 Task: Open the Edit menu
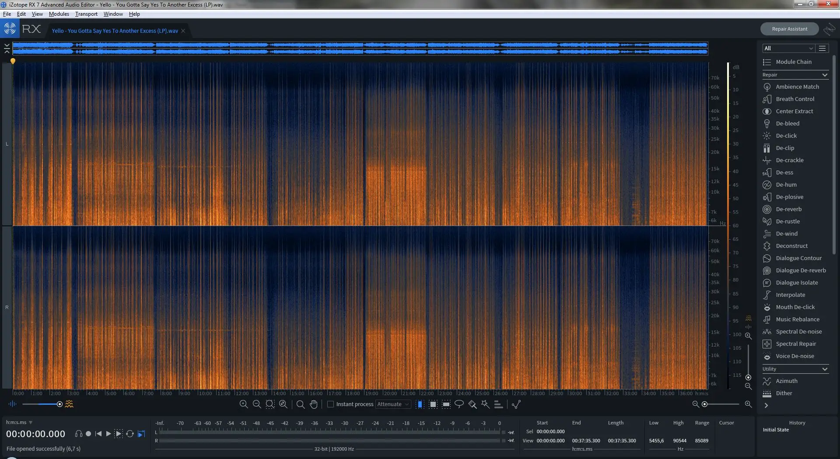(x=21, y=14)
